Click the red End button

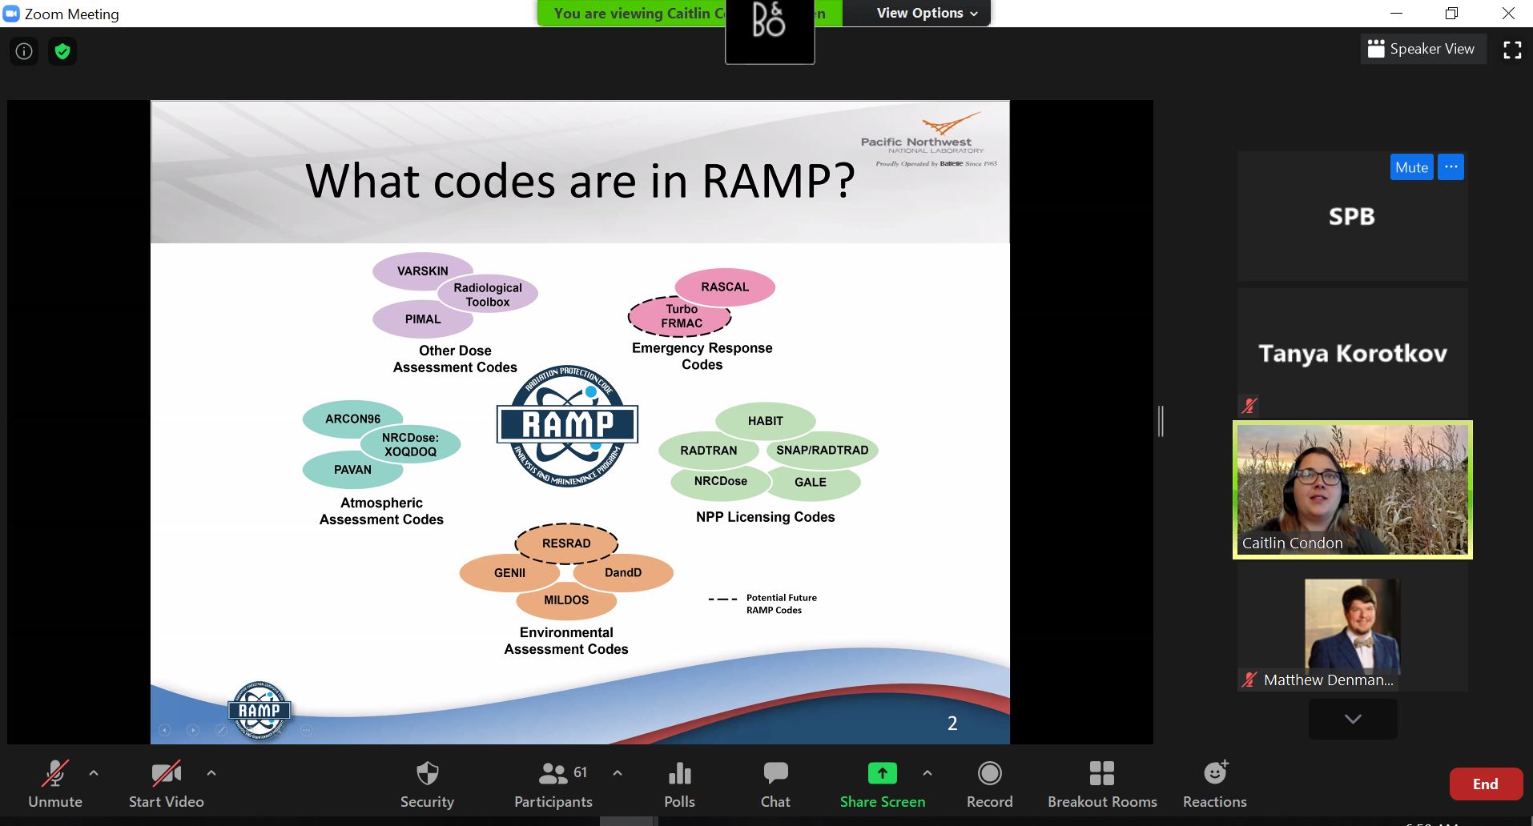[1486, 784]
